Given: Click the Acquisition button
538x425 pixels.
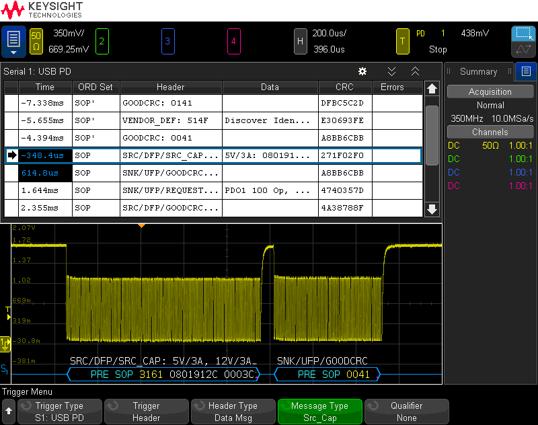Looking at the screenshot, I should [x=490, y=92].
